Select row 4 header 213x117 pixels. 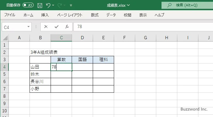(x=4, y=67)
